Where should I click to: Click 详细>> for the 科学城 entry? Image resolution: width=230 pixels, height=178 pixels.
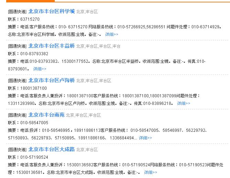112,34
